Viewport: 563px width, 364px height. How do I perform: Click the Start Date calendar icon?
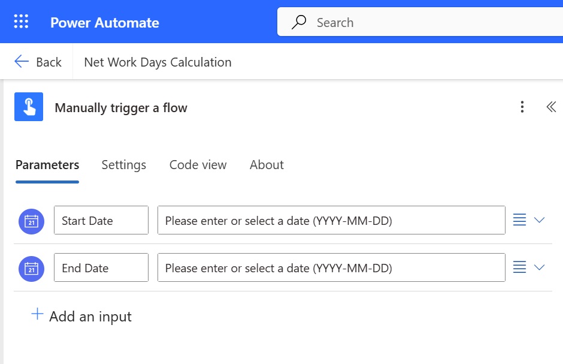(x=32, y=221)
